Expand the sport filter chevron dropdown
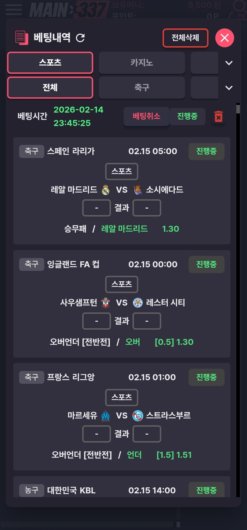The width and height of the screenshot is (247, 530). tap(229, 88)
